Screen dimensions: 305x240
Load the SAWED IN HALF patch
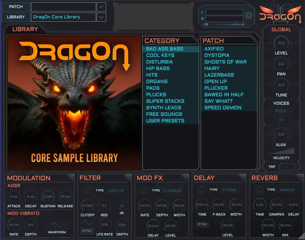pyautogui.click(x=229, y=95)
